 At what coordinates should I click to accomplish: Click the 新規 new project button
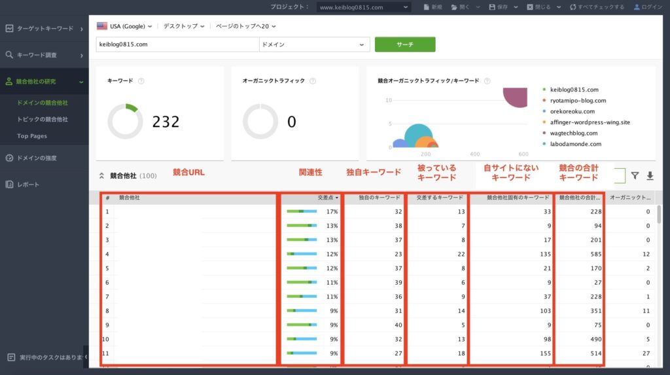(x=433, y=7)
